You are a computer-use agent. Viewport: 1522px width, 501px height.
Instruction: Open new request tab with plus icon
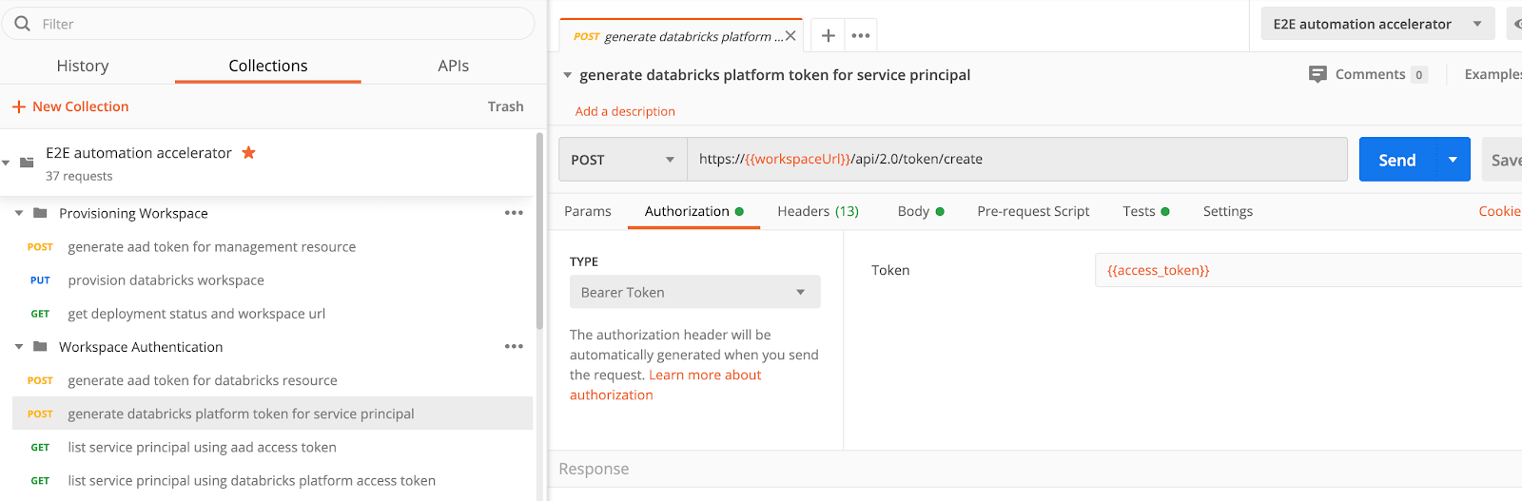tap(829, 35)
